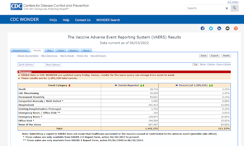244x146 pixels.
Task: Share the page on Facebook
Action: (202, 28)
